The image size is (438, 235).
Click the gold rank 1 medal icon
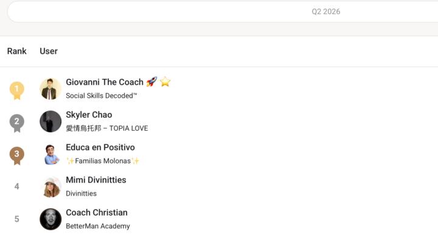[x=17, y=90]
